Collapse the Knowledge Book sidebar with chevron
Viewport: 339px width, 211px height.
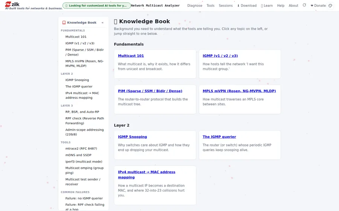click(102, 23)
